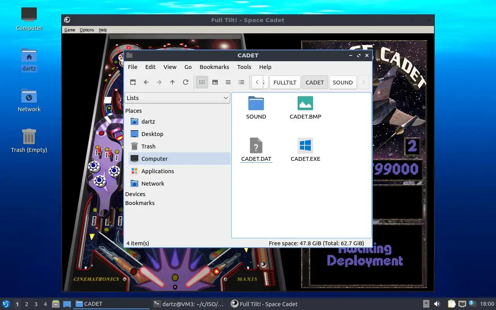This screenshot has height=310, width=496.
Task: Click the update notifier tray icon
Action: 472,303
